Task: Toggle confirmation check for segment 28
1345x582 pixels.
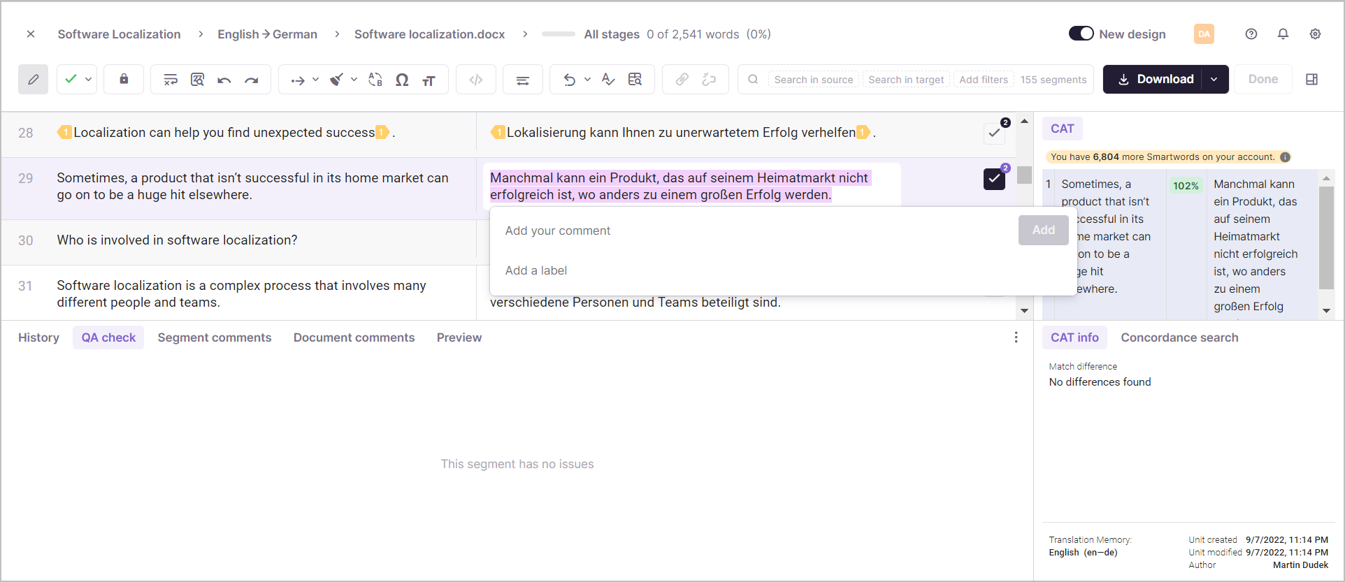Action: 994,133
